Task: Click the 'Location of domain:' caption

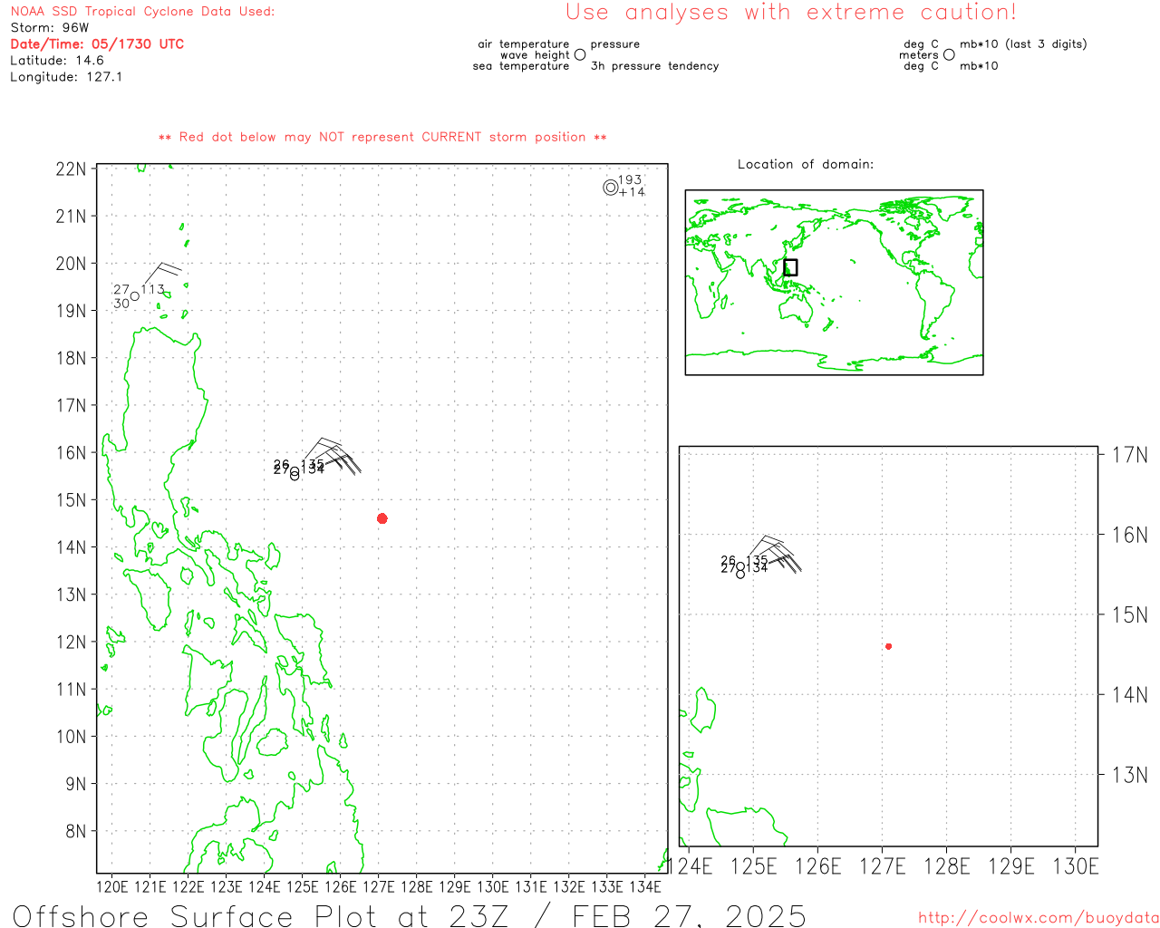Action: pyautogui.click(x=806, y=164)
